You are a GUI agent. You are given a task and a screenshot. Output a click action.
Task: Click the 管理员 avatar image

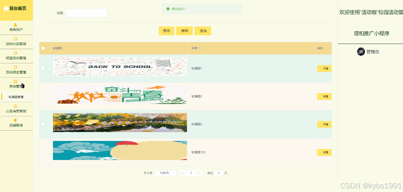(x=361, y=52)
